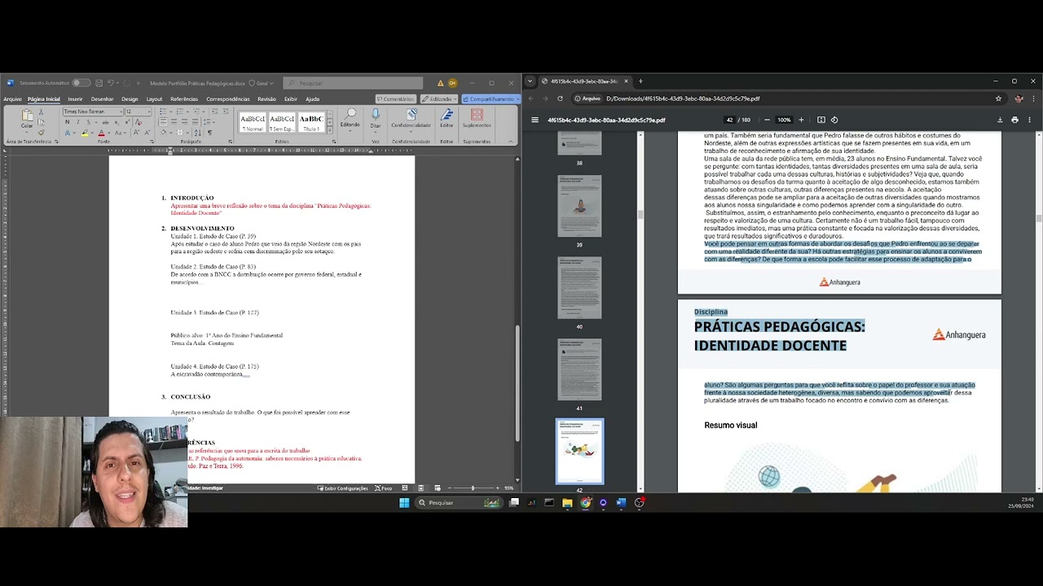Open the Editando mode dropdown button
This screenshot has height=586, width=1043.
[x=439, y=99]
